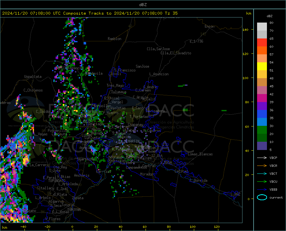Screen dimensions: 286x231
Task: Click the Villavicencio location label
Action: pos(71,68)
